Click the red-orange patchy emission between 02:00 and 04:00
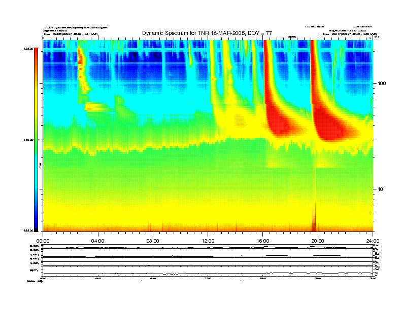Image resolution: width=402 pixels, height=310 pixels. [83, 69]
